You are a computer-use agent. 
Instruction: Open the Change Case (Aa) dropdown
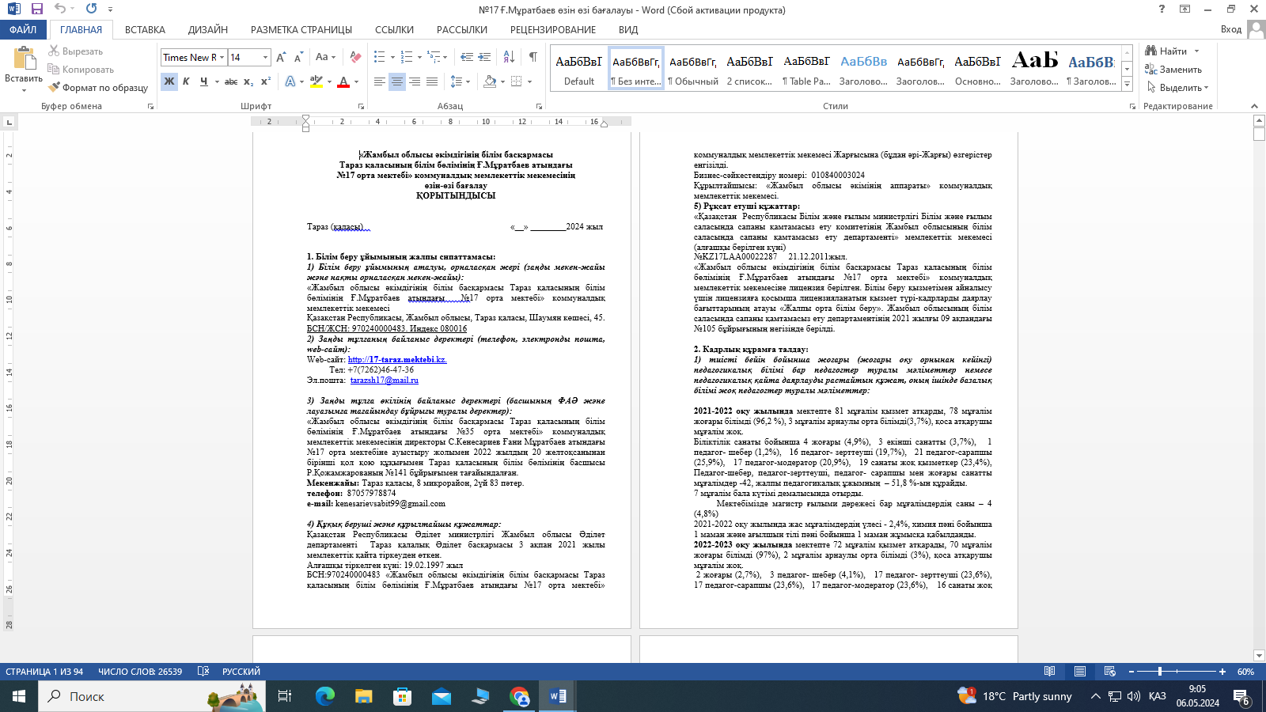pos(325,57)
